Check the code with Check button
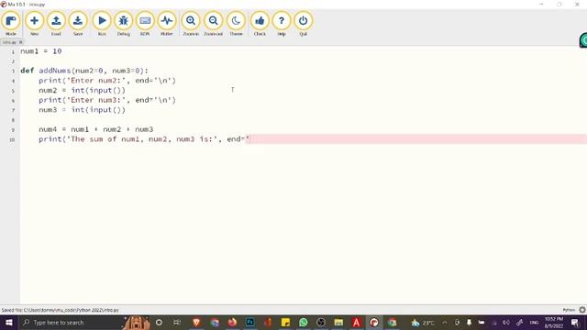Image resolution: width=587 pixels, height=330 pixels. [260, 24]
